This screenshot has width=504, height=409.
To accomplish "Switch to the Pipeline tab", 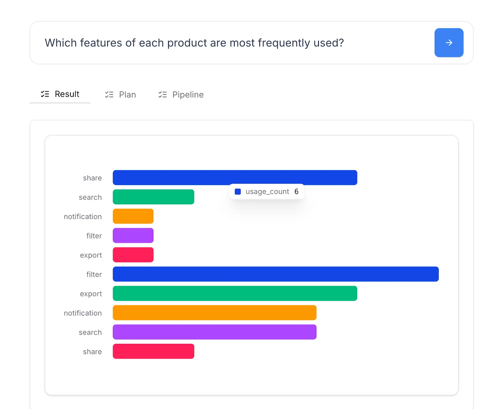I will [x=188, y=95].
